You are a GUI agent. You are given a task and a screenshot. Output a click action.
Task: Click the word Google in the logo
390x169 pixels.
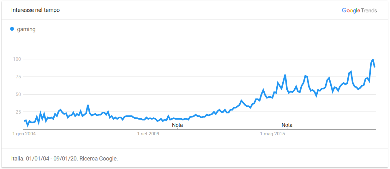pos(351,10)
